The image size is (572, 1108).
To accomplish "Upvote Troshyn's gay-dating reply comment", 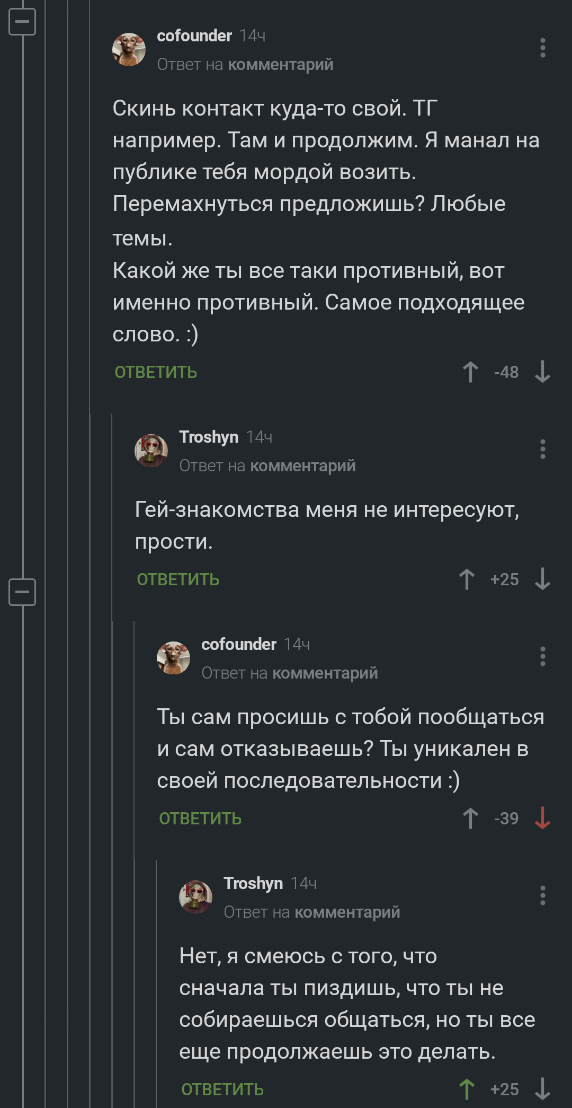I will (467, 579).
